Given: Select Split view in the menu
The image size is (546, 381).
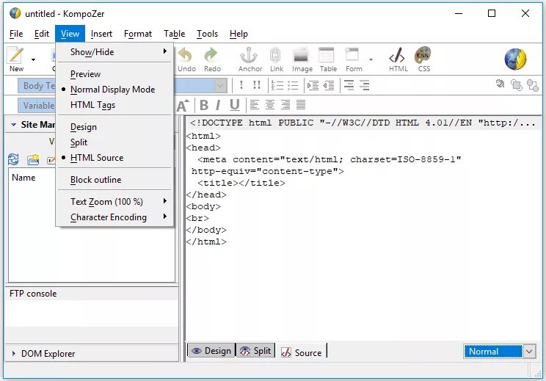Looking at the screenshot, I should [115, 142].
